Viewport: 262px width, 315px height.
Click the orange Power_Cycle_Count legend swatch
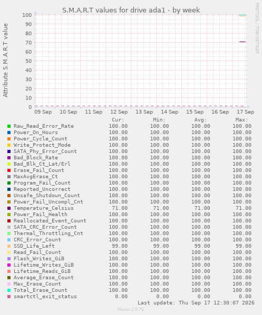click(x=9, y=139)
